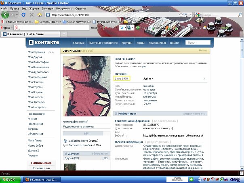
Task: Open a new tab with the plus button
Action: coord(64,34)
